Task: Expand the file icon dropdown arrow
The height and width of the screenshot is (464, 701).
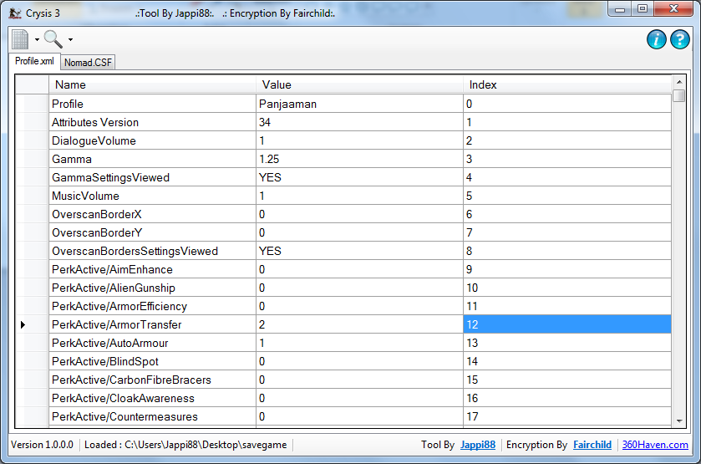Action: [x=38, y=39]
